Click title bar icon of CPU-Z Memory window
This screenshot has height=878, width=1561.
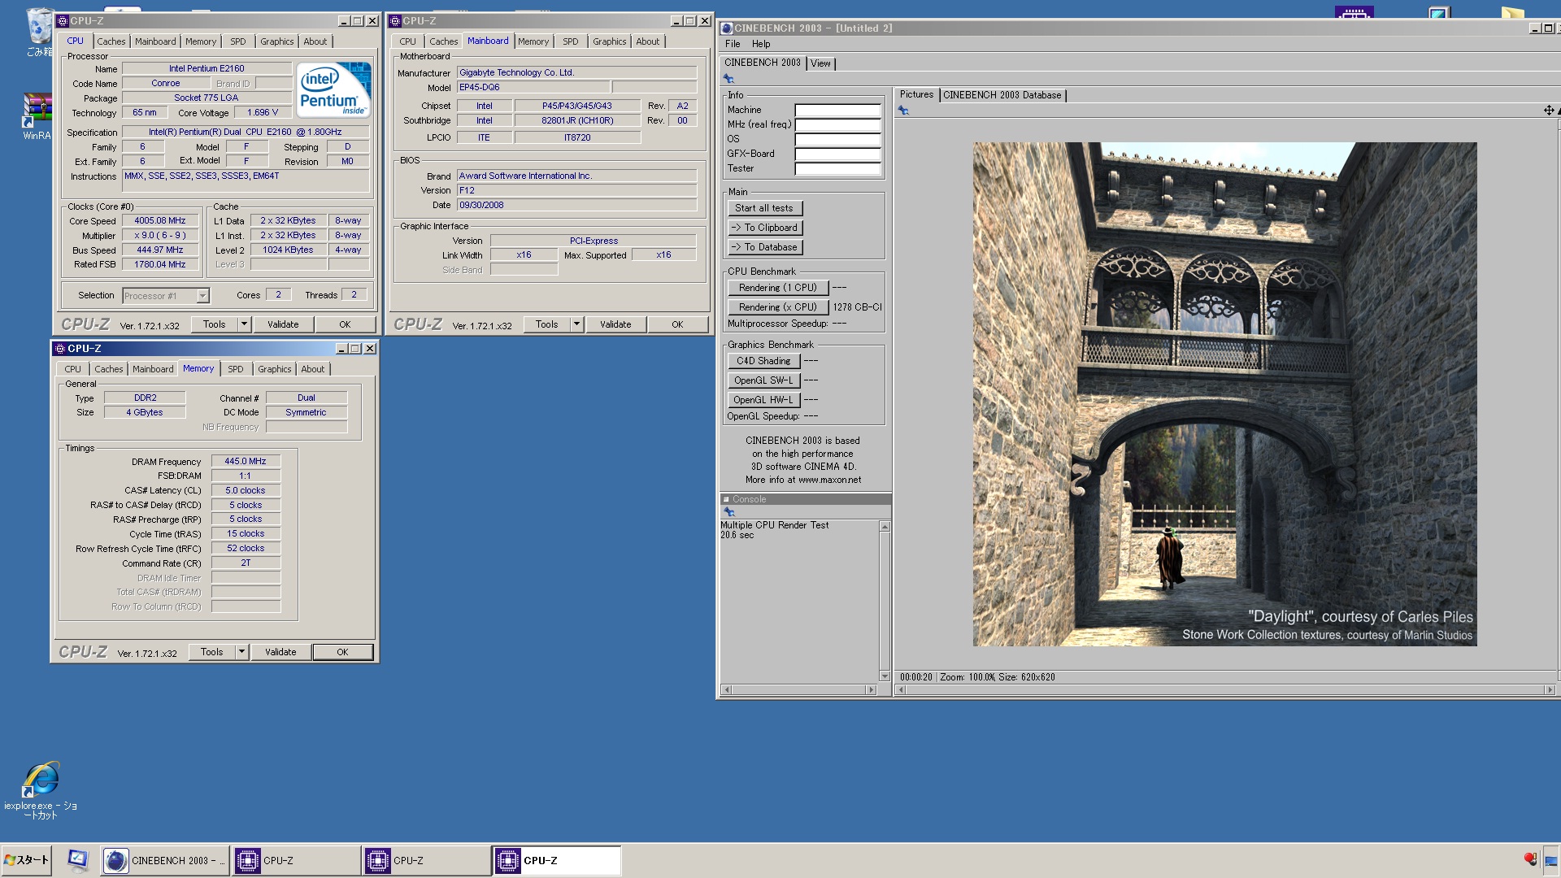[x=59, y=349]
